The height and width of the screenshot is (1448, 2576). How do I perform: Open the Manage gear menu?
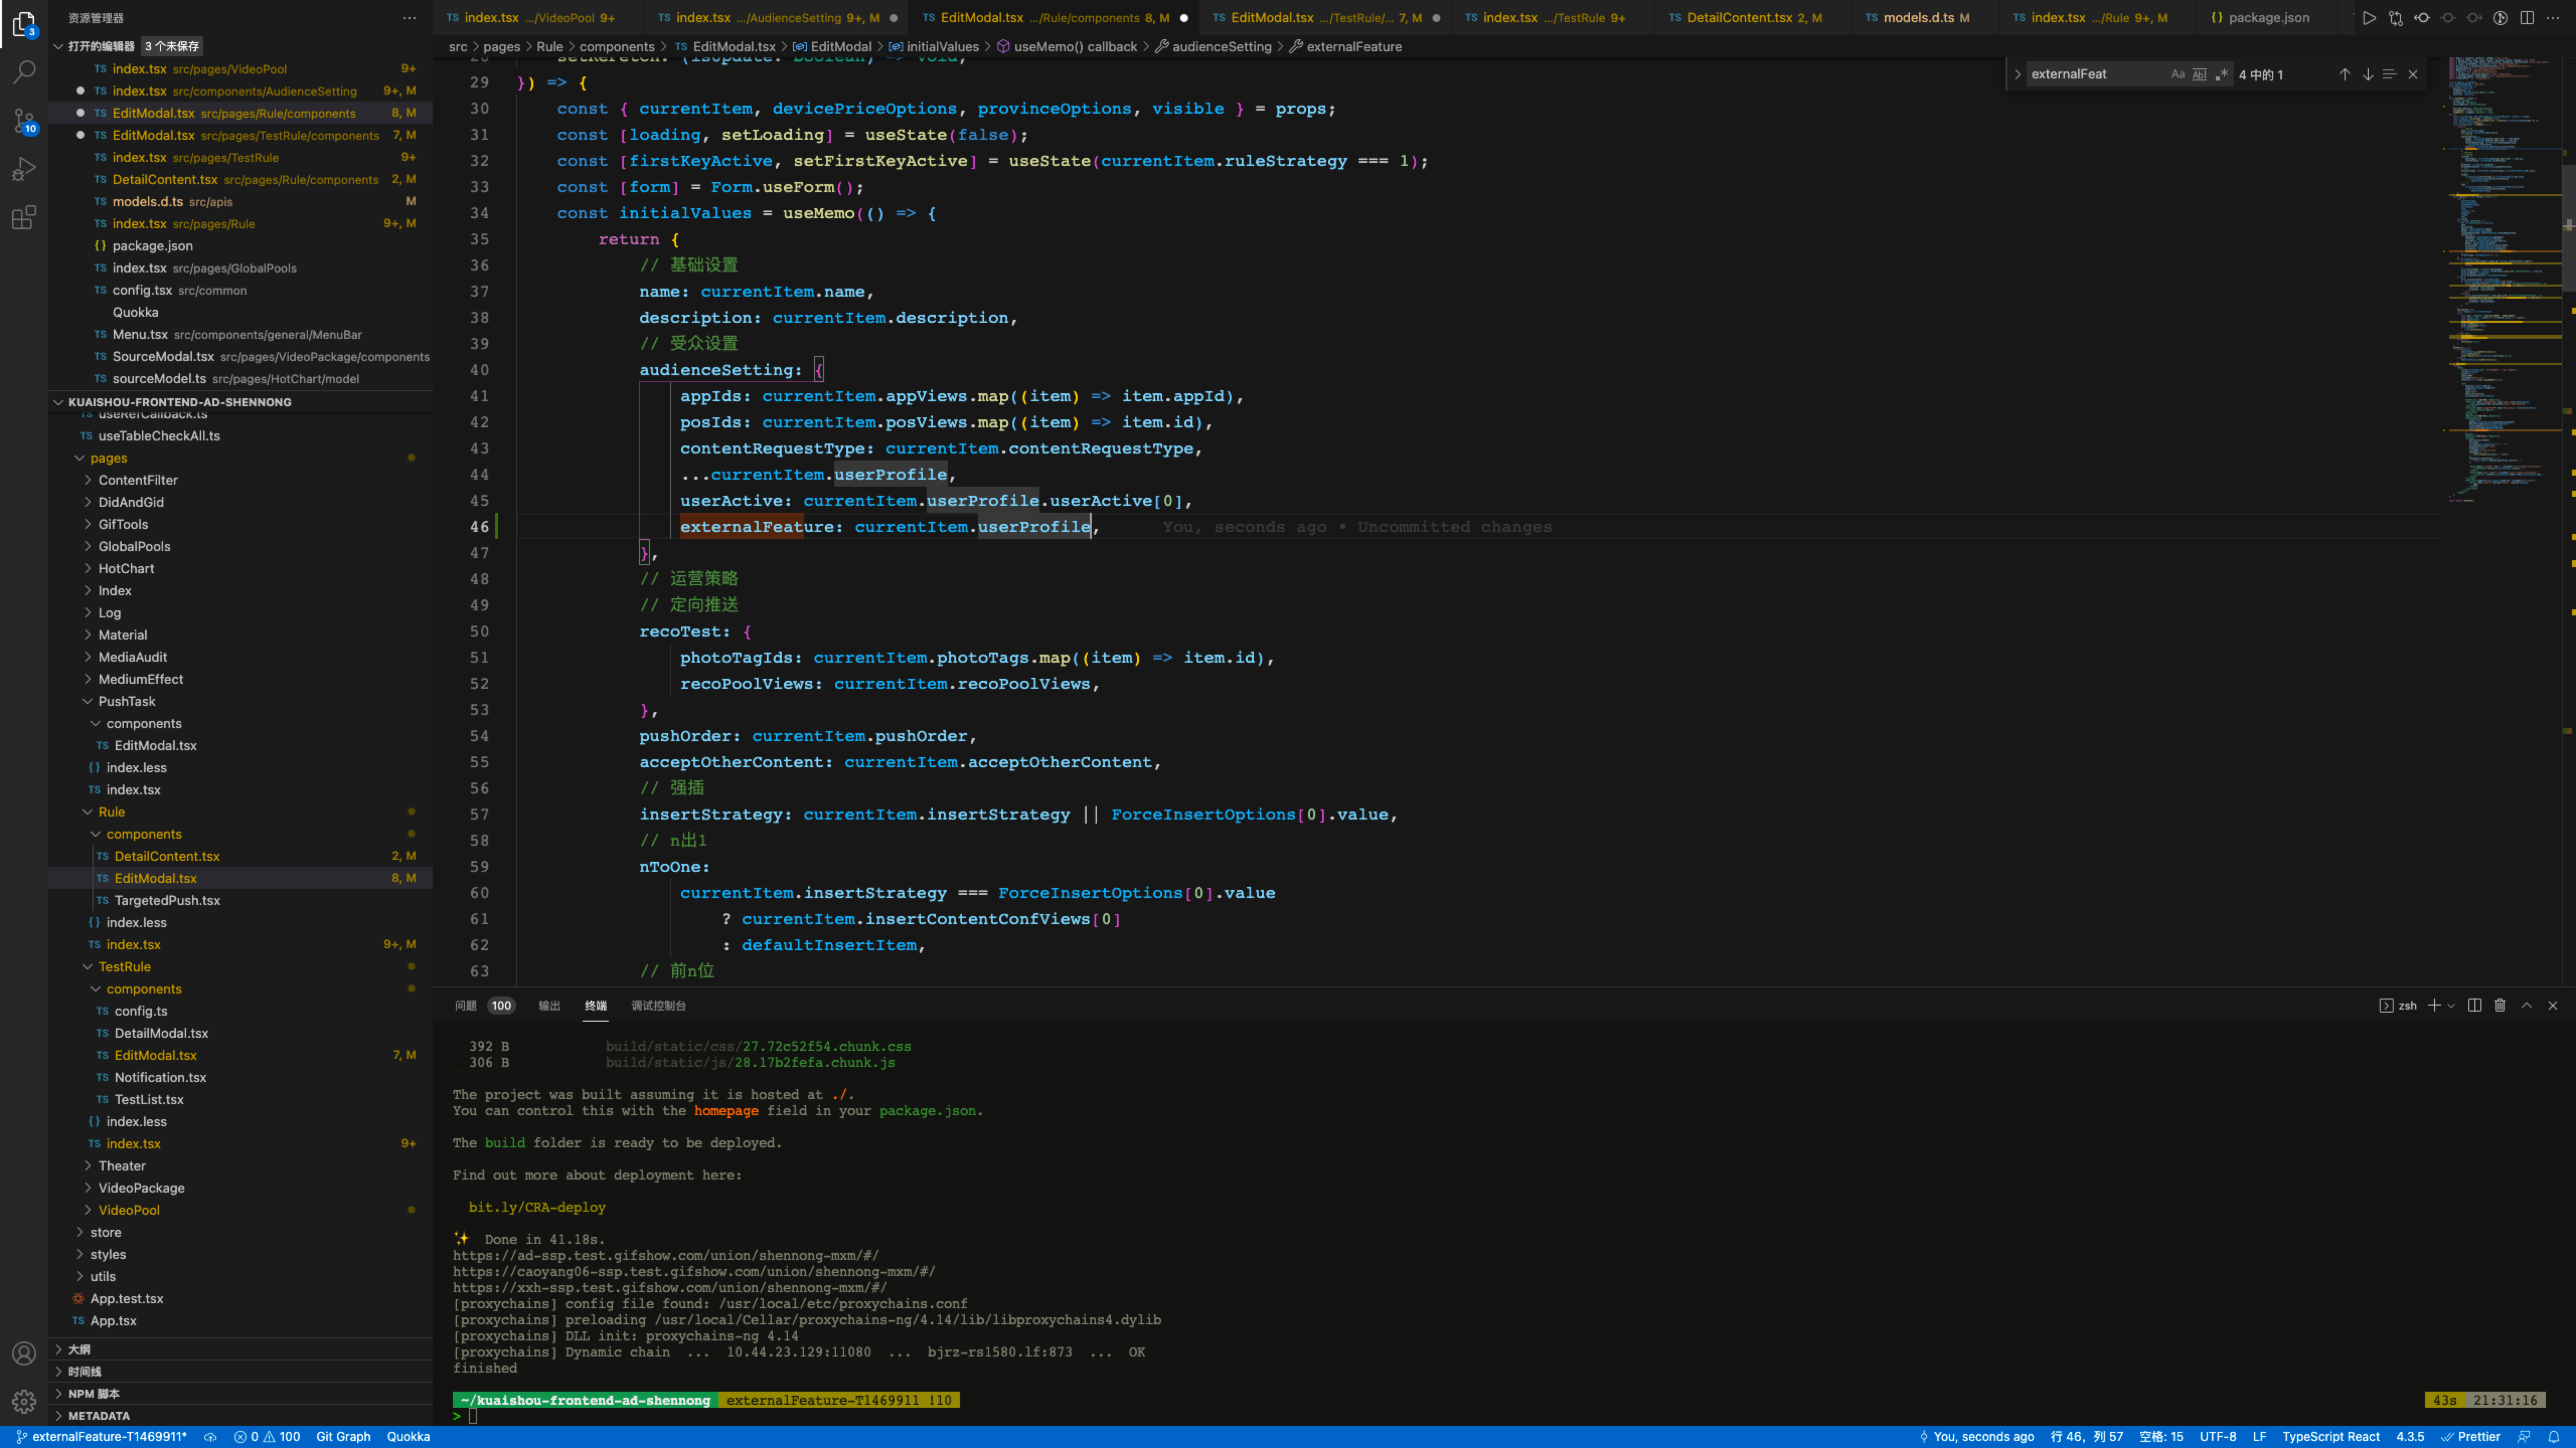pyautogui.click(x=24, y=1401)
